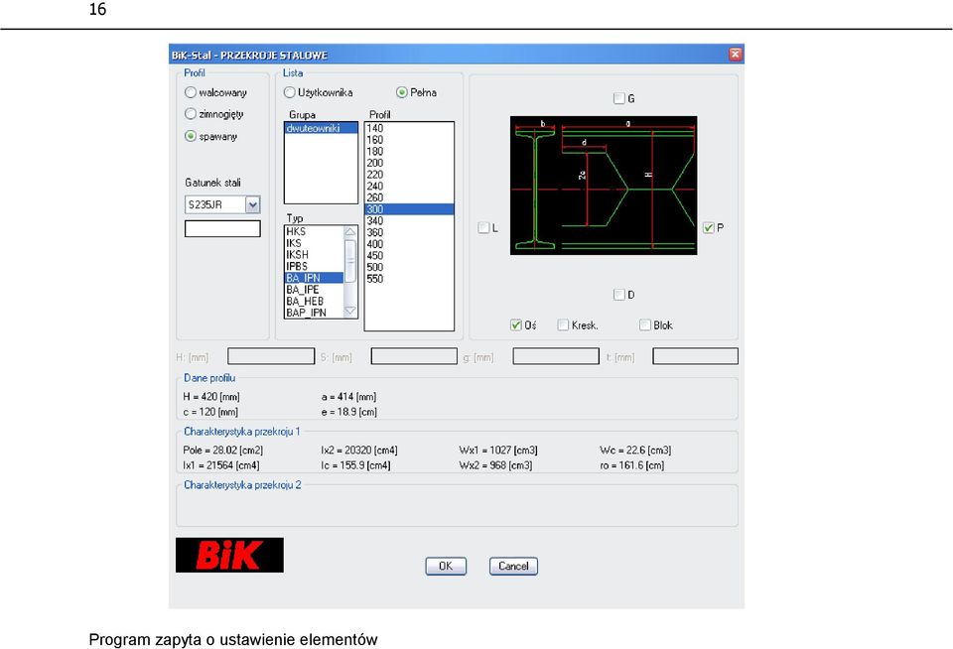The height and width of the screenshot is (649, 953).
Task: Select BA_IPE in the Typ list
Action: pos(315,289)
